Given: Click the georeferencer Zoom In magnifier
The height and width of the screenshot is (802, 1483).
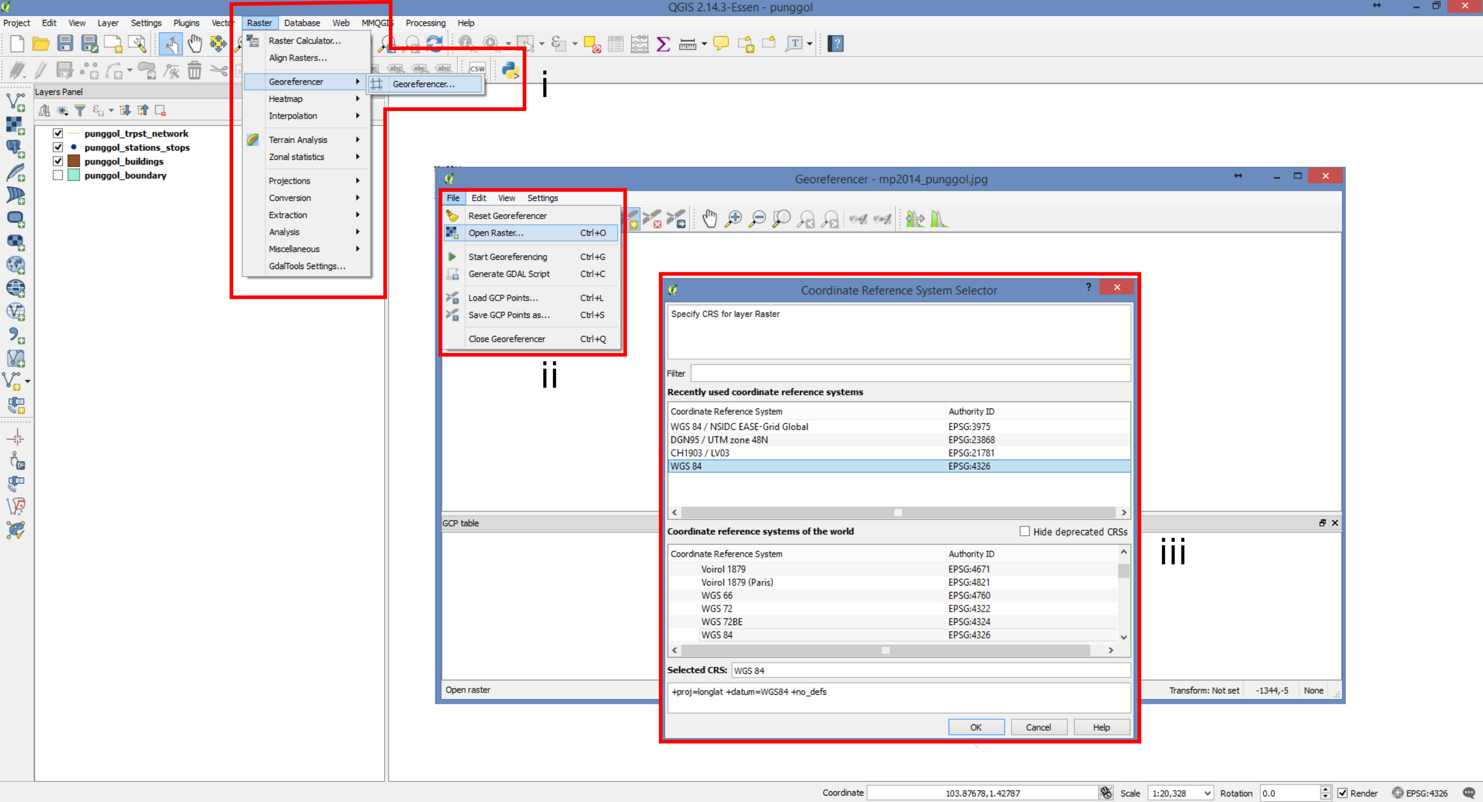Looking at the screenshot, I should pyautogui.click(x=734, y=219).
